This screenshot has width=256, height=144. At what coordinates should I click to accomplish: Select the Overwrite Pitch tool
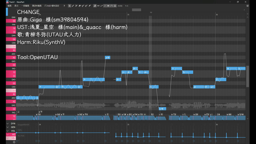[x=86, y=6]
